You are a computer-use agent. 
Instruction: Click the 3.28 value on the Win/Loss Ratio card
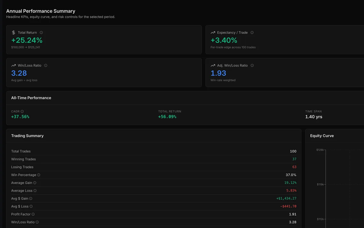(19, 73)
